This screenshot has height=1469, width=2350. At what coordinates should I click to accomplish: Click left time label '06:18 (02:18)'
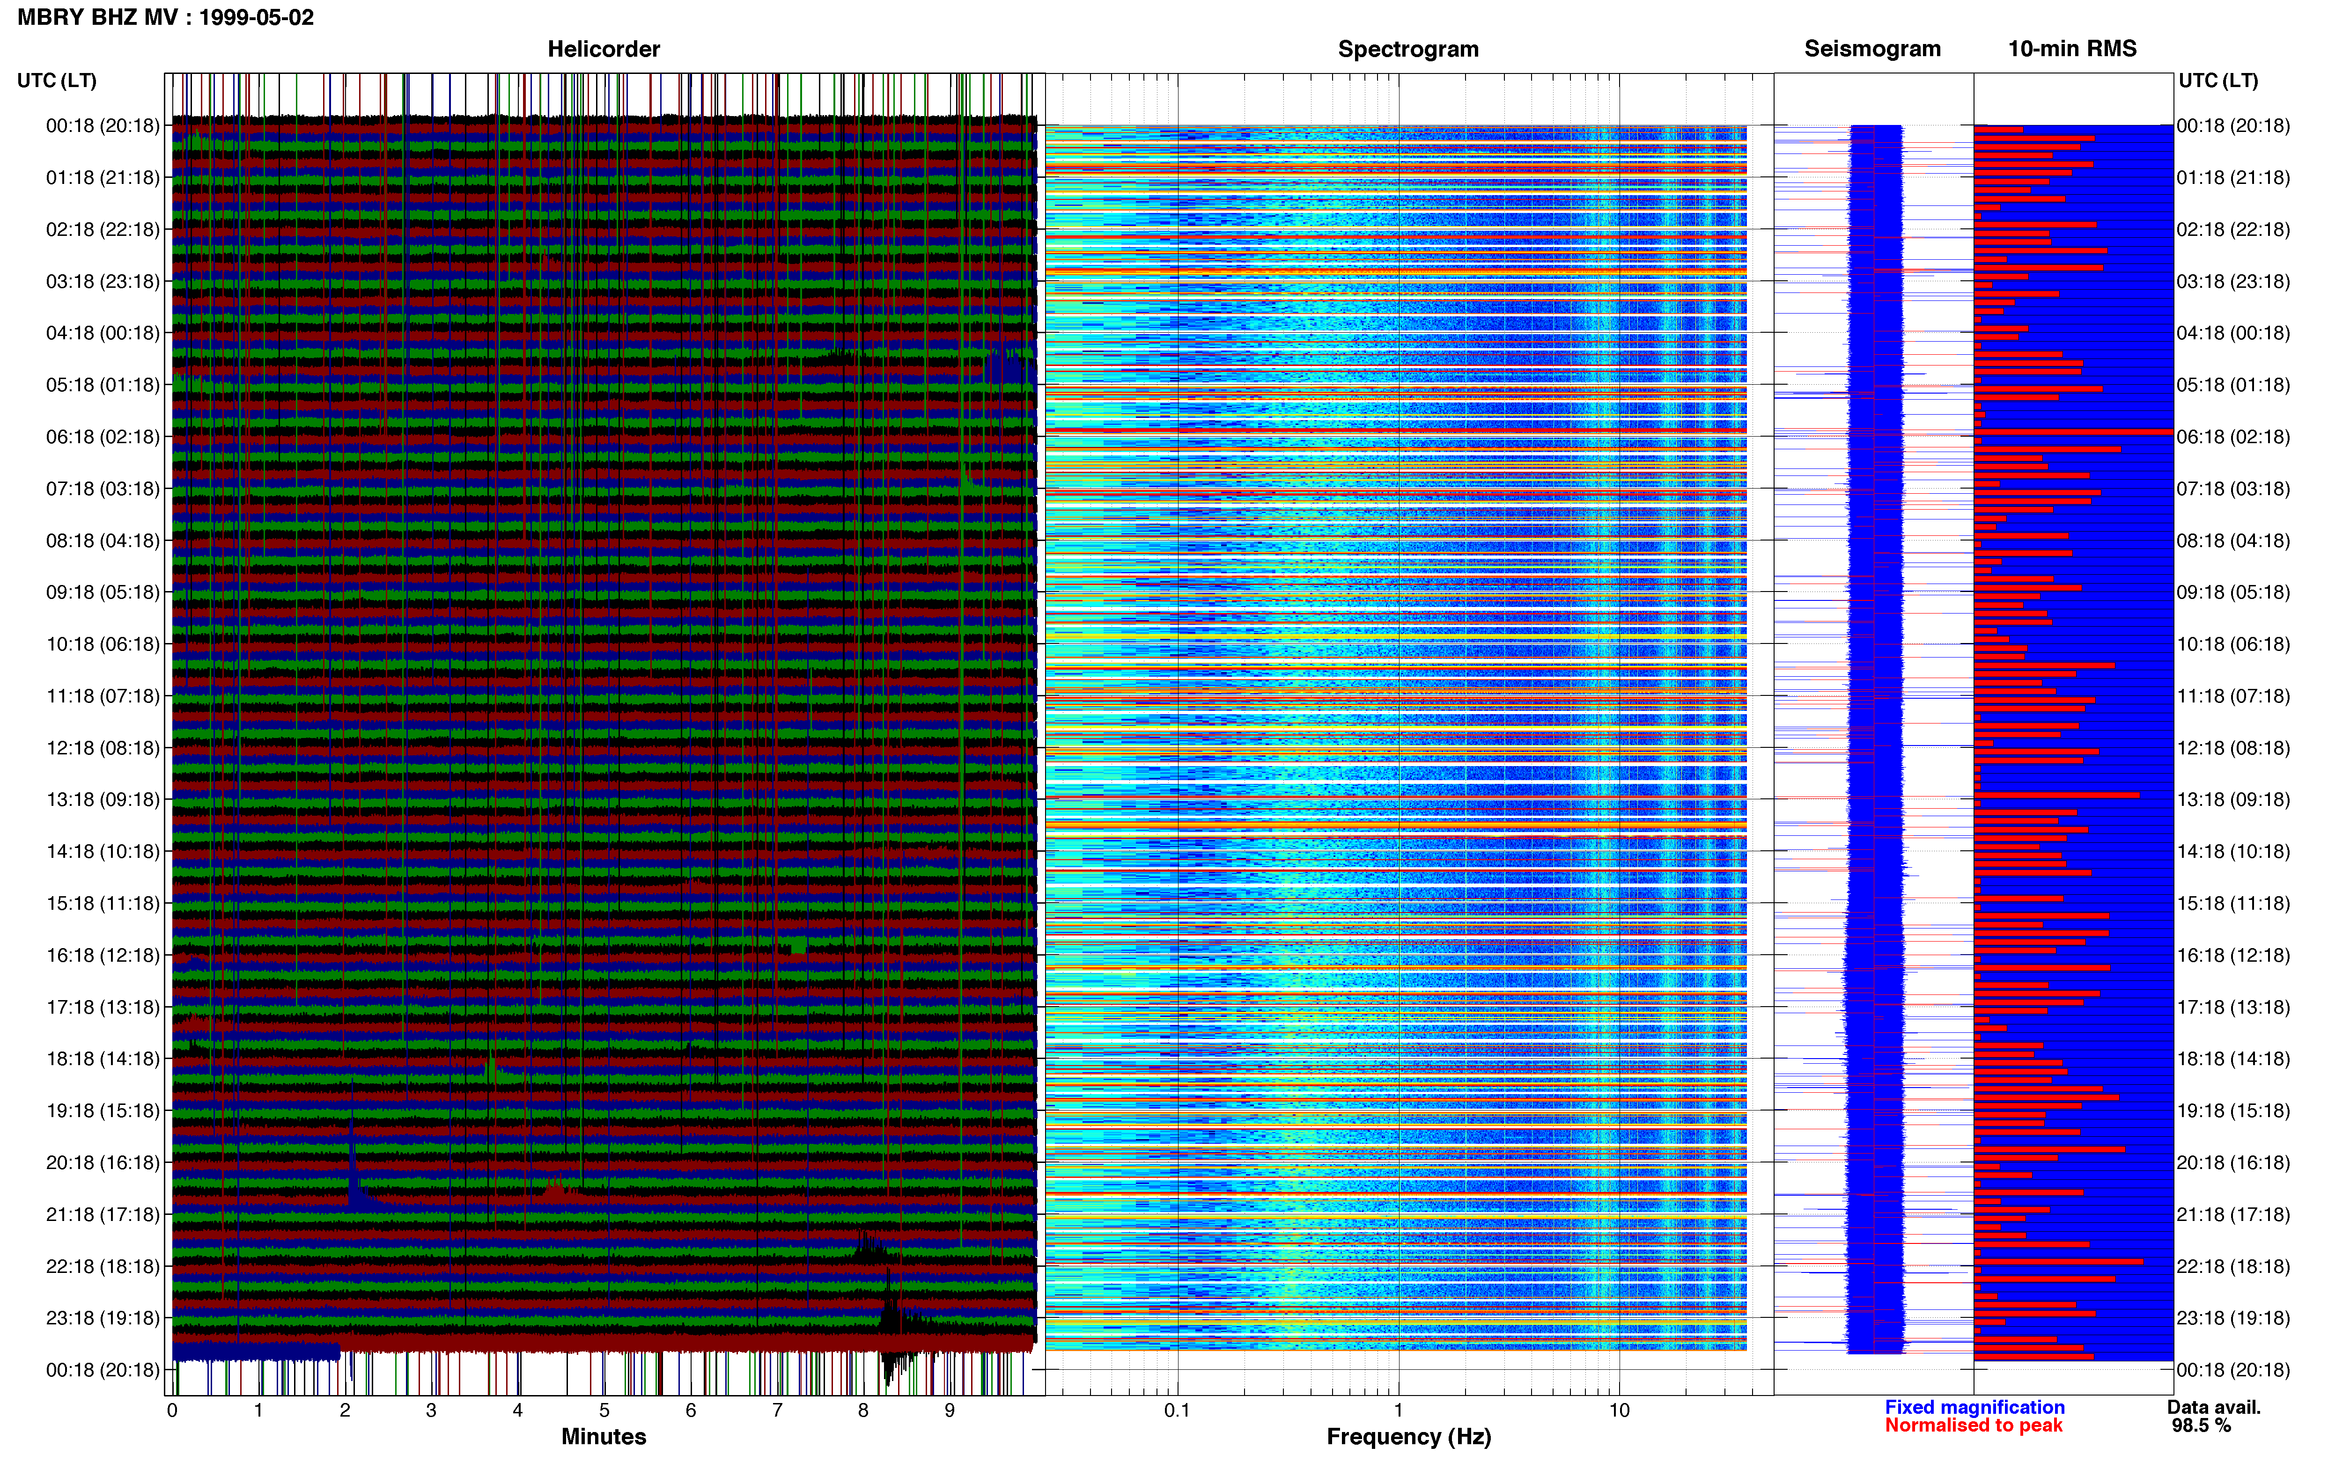103,437
